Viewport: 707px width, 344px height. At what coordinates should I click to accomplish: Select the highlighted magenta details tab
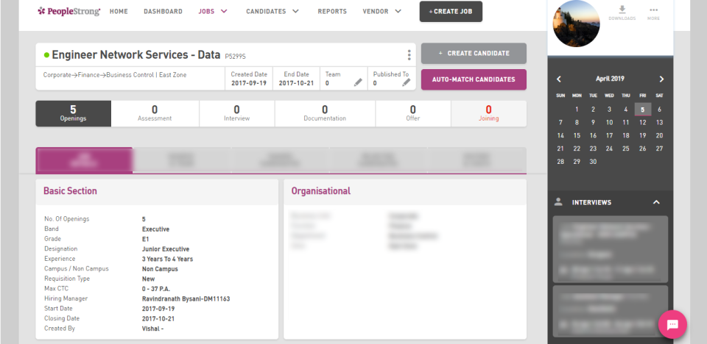84,160
